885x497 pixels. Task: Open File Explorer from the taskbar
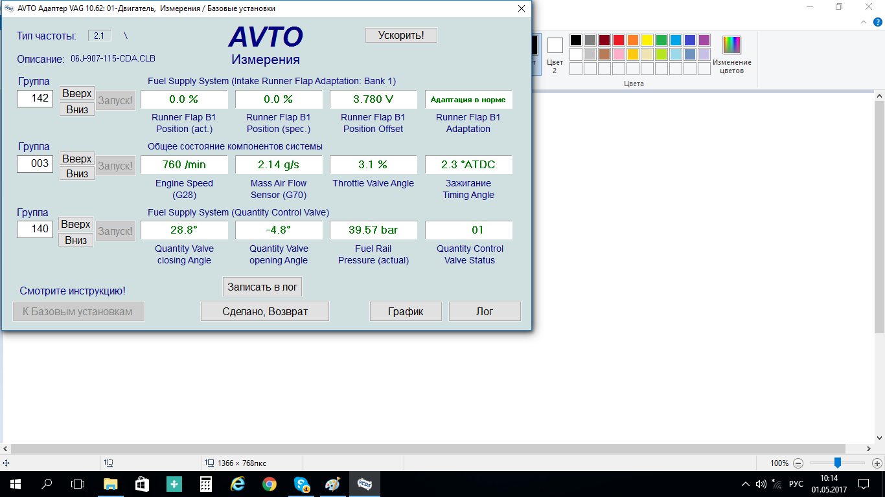[x=111, y=483]
